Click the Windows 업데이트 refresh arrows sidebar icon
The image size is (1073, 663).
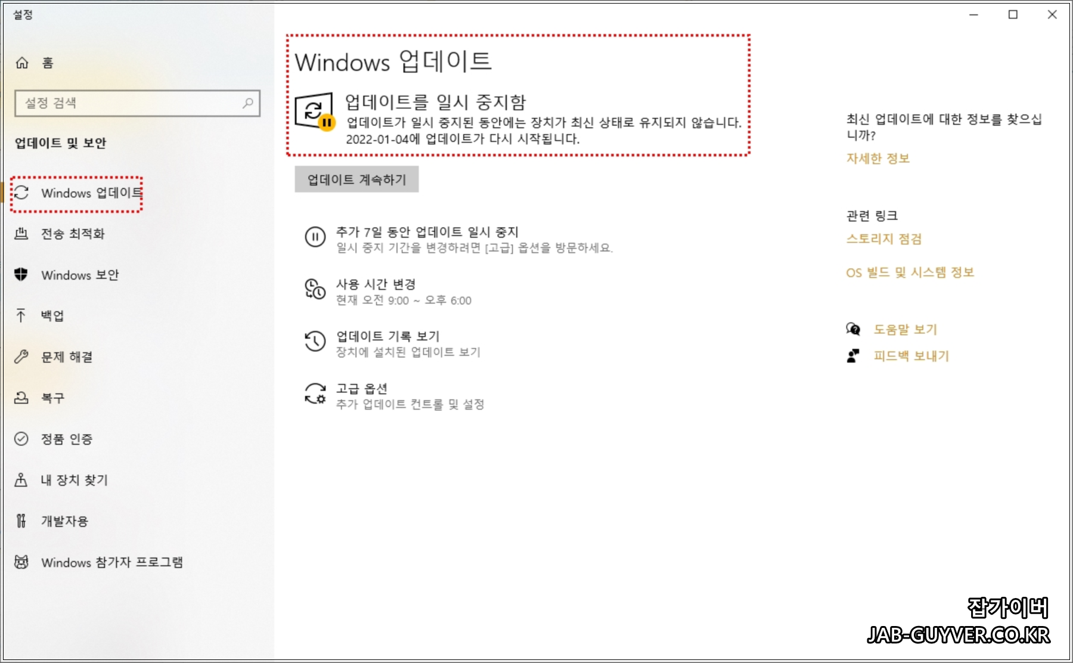click(21, 193)
